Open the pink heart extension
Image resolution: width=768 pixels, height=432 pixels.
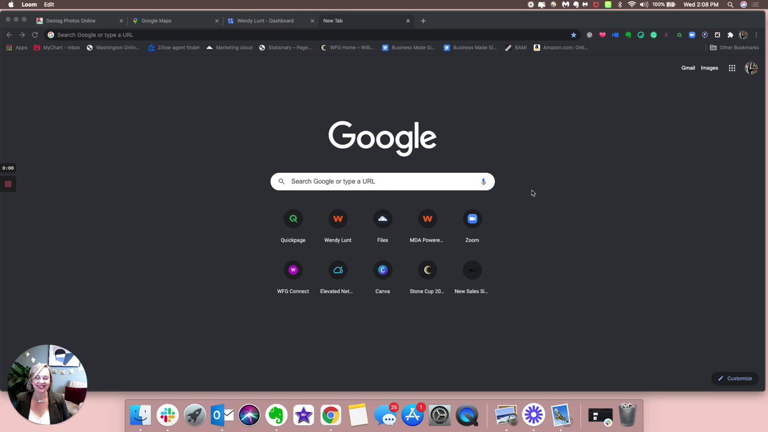coord(602,35)
